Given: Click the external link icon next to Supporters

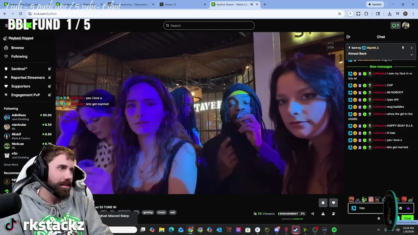Looking at the screenshot, I should 50,86.
